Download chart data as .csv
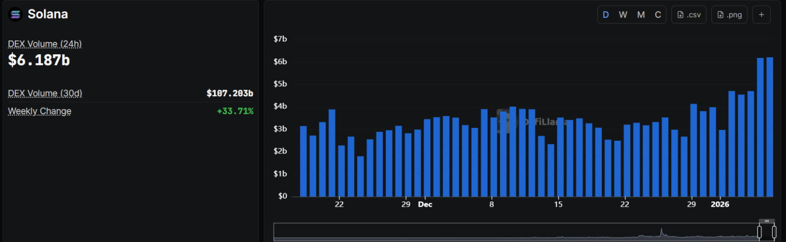 [689, 15]
